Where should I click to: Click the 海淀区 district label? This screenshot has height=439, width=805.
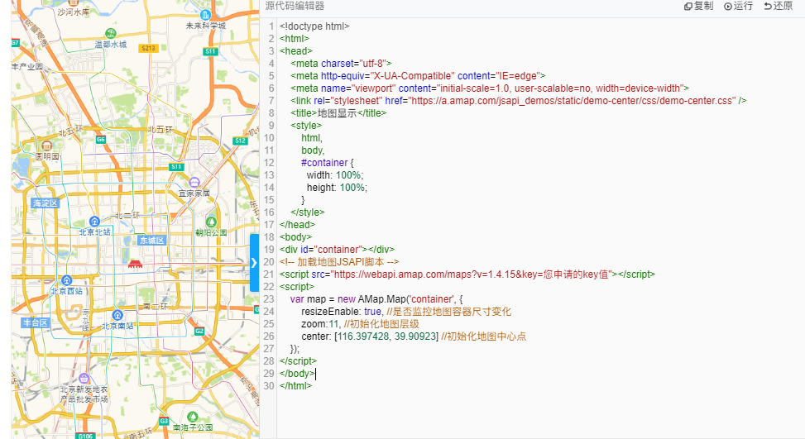point(46,203)
